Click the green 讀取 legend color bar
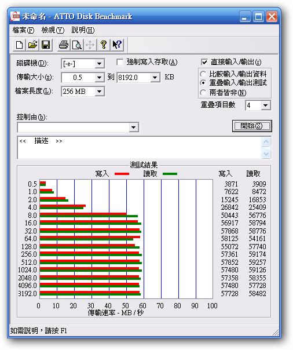293x350 pixels. 170,174
